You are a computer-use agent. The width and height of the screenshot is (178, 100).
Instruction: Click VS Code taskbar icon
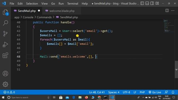pyautogui.click(x=112, y=97)
